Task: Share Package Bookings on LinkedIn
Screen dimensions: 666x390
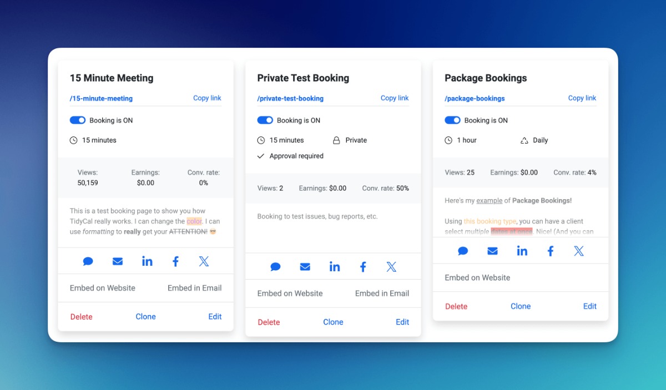Action: coord(522,251)
